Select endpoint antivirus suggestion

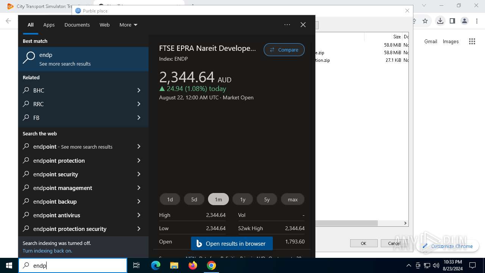(83, 215)
